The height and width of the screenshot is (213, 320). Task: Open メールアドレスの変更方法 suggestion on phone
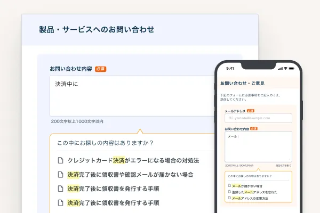click(x=250, y=198)
